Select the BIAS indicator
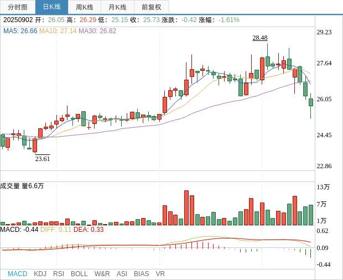This screenshot has height=280, width=343. point(141,274)
